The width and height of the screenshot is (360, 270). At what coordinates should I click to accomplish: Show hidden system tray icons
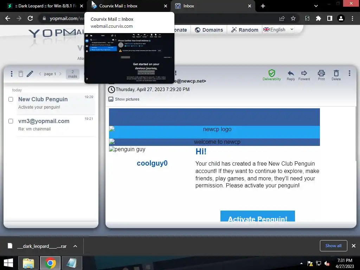point(301,263)
